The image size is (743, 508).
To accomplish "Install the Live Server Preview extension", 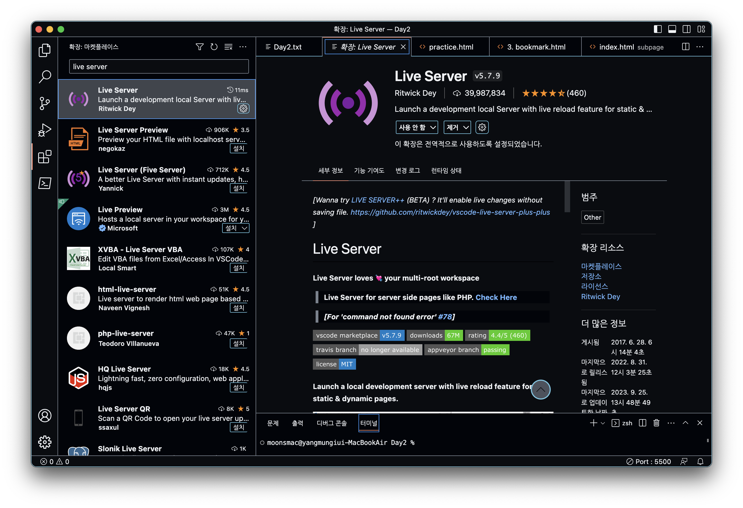I will tap(238, 148).
